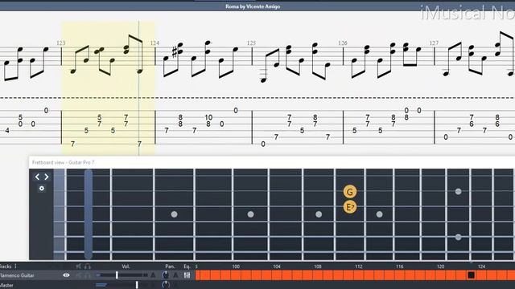Go to next fretboard position arrow

coord(47,177)
